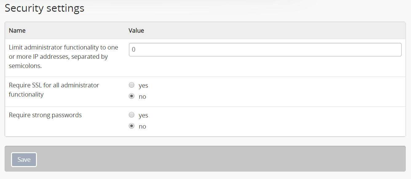Image resolution: width=411 pixels, height=179 pixels.
Task: Select "no" radio for Require SSL
Action: (x=132, y=96)
